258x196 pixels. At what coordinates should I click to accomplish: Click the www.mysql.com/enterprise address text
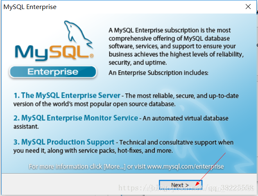(x=186, y=167)
